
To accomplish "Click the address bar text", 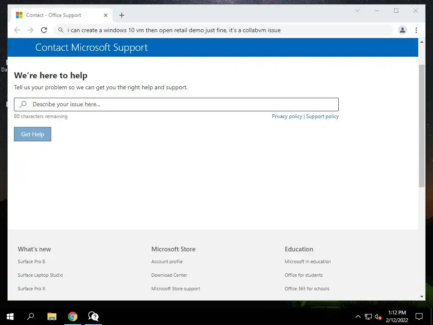I will click(x=174, y=30).
